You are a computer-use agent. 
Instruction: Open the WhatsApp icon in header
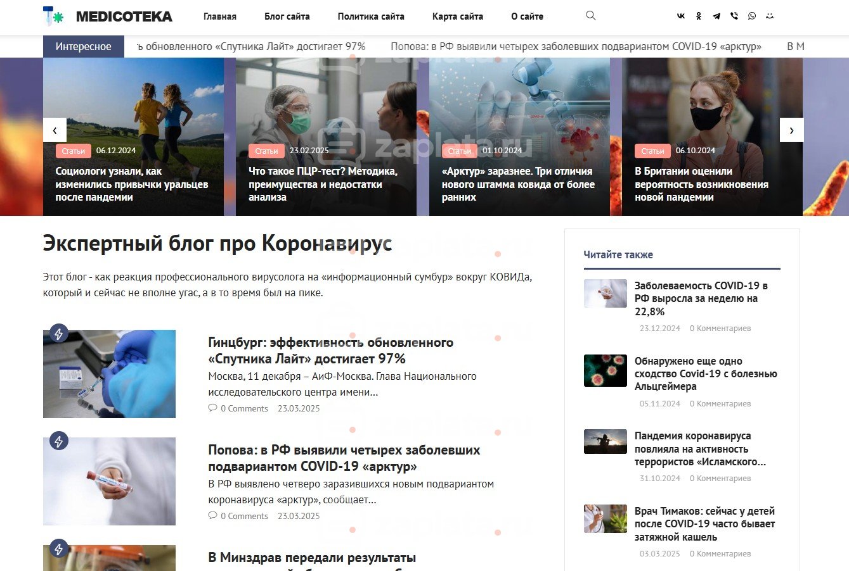pyautogui.click(x=752, y=16)
